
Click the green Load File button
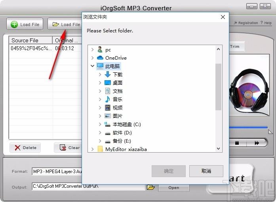point(25,24)
